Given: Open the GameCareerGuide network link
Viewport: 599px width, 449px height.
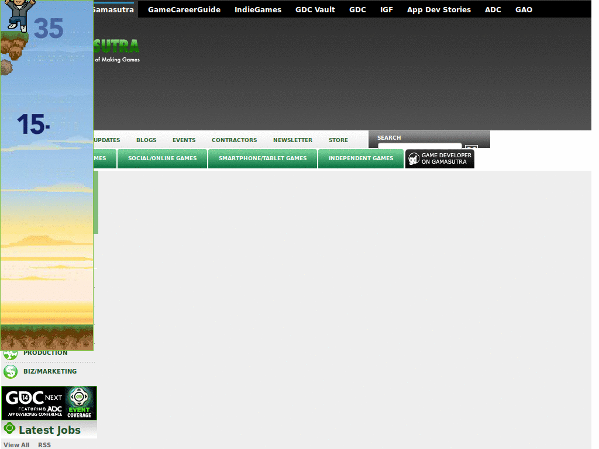Looking at the screenshot, I should point(184,9).
